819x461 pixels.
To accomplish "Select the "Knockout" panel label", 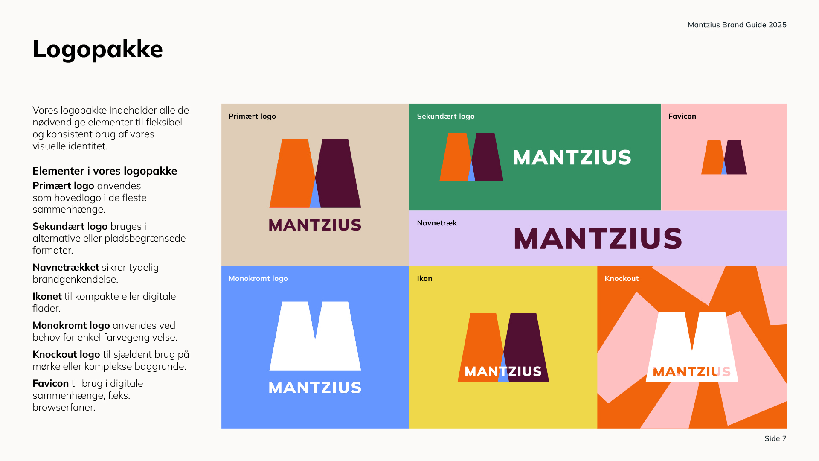I will point(622,278).
